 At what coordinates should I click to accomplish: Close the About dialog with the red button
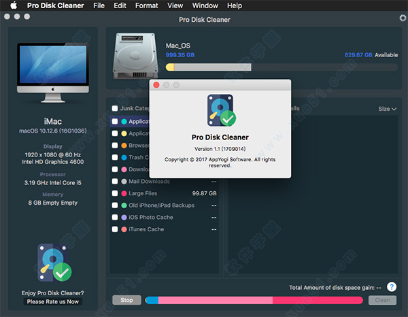click(x=156, y=85)
